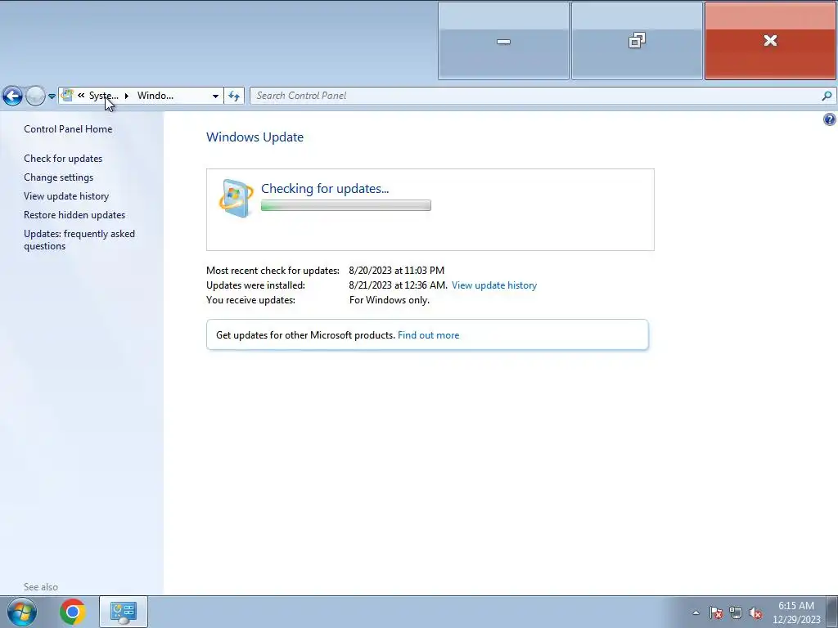838x628 pixels.
Task: Click the Control Panel icon in address bar
Action: click(x=67, y=96)
